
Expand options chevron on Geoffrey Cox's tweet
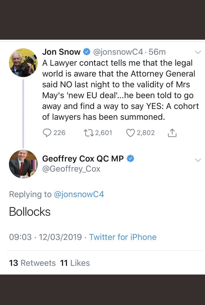pos(198,160)
